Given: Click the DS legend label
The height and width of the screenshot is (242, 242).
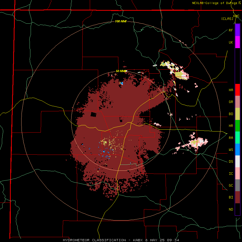Looking at the screenshot, I should pos(231,162).
